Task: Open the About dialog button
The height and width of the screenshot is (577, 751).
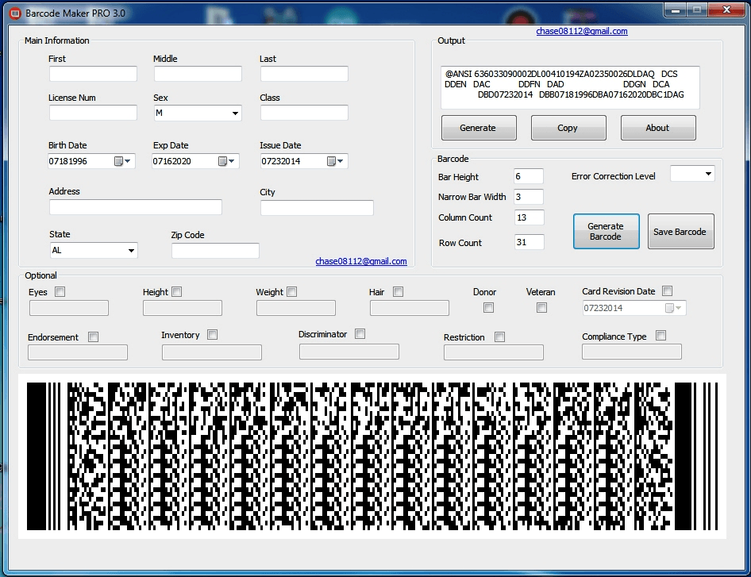Action: (x=657, y=128)
